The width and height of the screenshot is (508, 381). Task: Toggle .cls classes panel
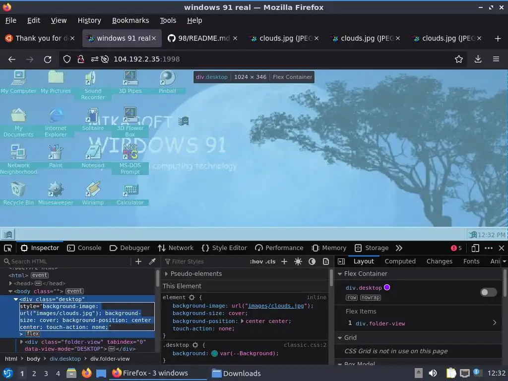(270, 261)
